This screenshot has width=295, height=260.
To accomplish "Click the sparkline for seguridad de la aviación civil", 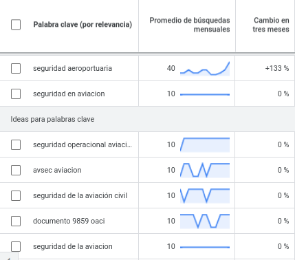I will (x=205, y=196).
